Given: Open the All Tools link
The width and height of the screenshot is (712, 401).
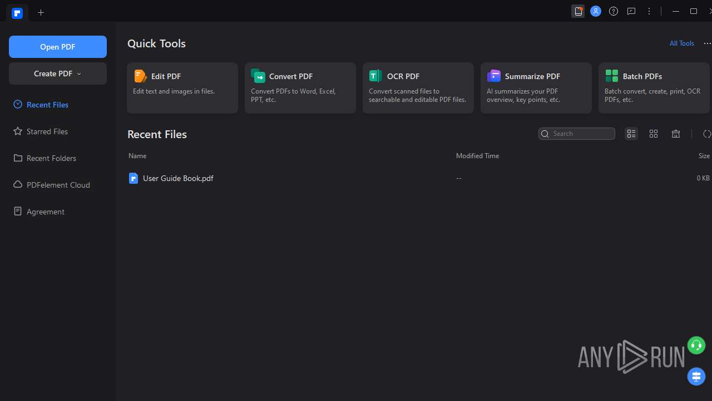Looking at the screenshot, I should 682,43.
